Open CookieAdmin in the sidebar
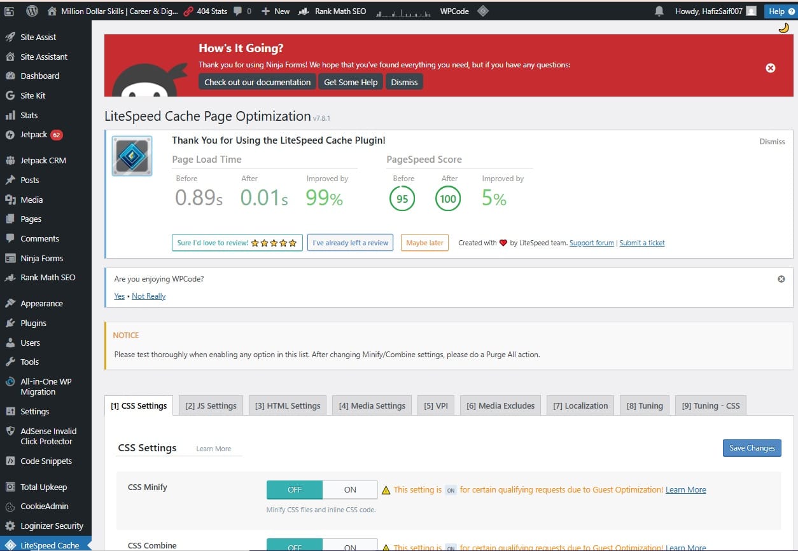Viewport: 798px width, 551px height. 46,506
